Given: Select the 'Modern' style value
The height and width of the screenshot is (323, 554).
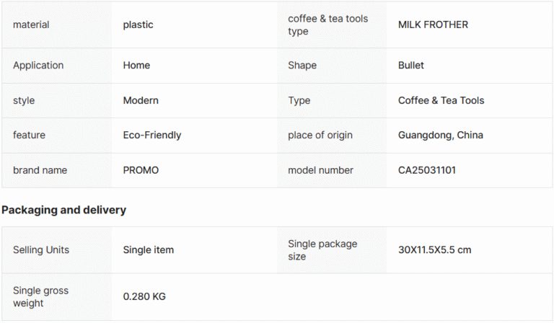Looking at the screenshot, I should click(141, 101).
